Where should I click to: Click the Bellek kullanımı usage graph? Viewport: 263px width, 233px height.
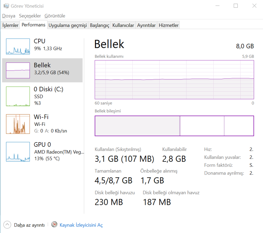click(x=174, y=80)
